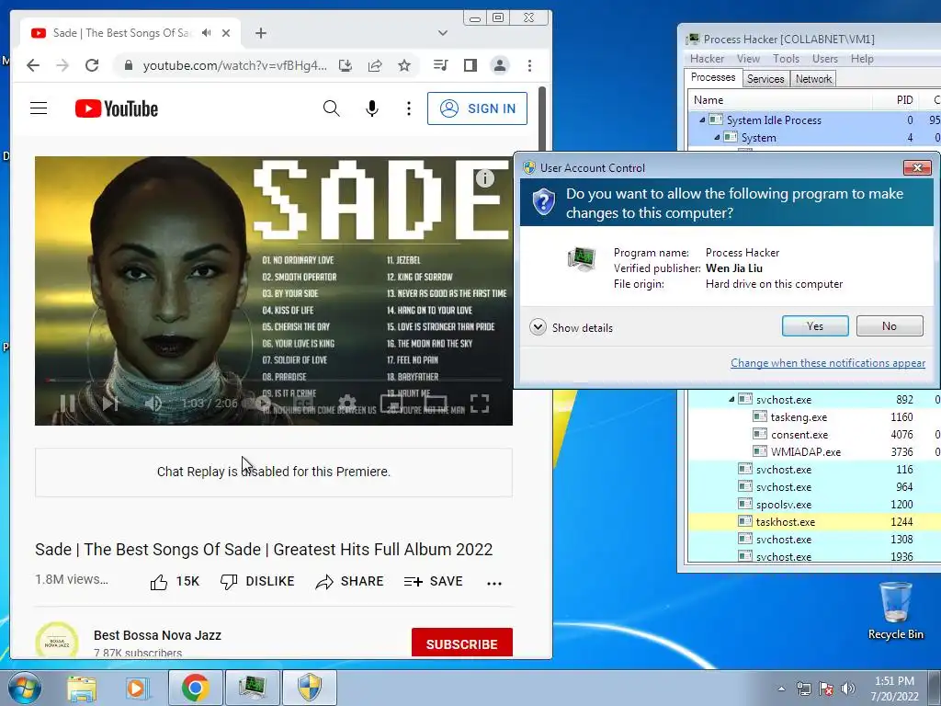941x706 pixels.
Task: Open the Best Bossa Nova Jazz channel avatar
Action: click(57, 641)
